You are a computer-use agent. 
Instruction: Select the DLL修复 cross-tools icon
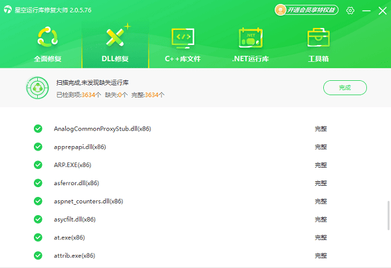click(x=115, y=37)
